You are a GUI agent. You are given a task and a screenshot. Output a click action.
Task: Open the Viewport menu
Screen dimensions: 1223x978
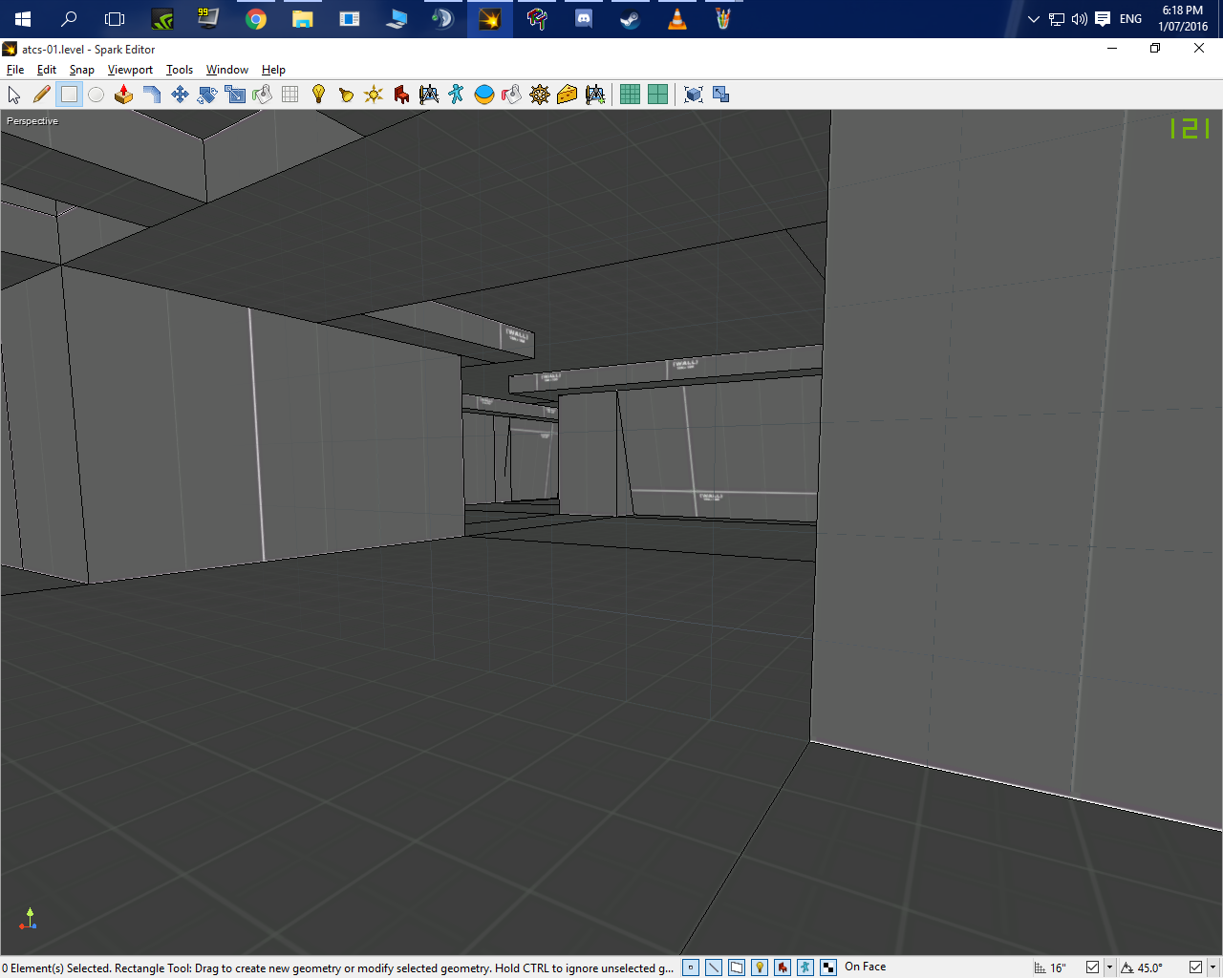point(130,70)
